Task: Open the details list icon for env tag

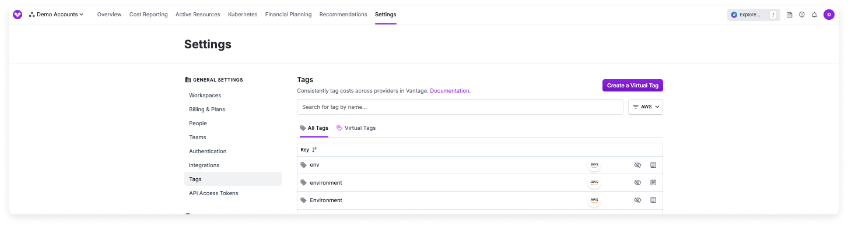Action: coord(653,165)
